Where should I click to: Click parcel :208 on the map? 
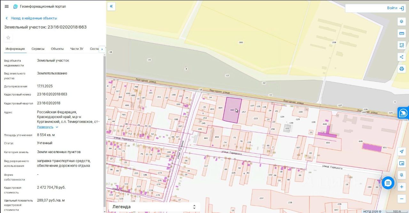pos(334,42)
